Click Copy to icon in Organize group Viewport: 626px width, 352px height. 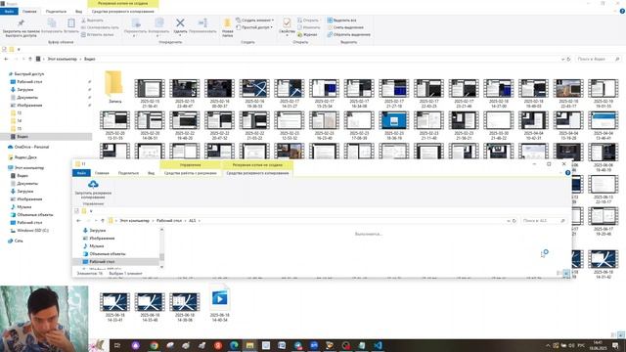[x=158, y=23]
